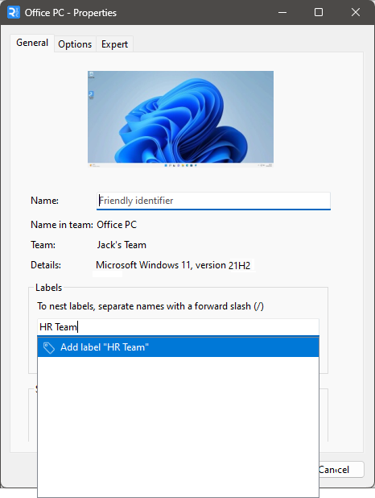Screen dimensions: 375x498
Task: Click the tag icon beside Add label
Action: click(49, 347)
